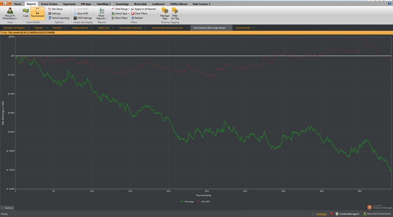393x217 pixels.
Task: Open the SitNGo Wizard ribbon tab
Action: coord(179,4)
